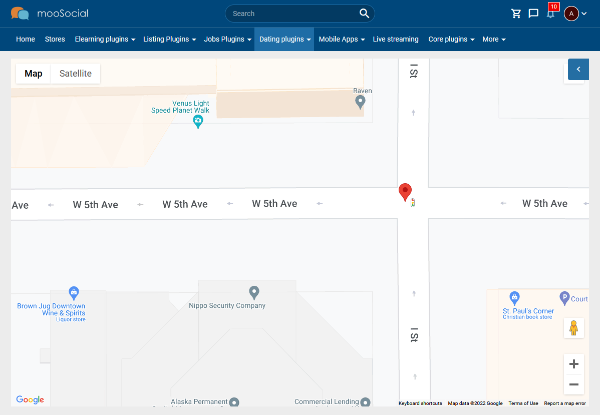Image resolution: width=600 pixels, height=415 pixels.
Task: Zoom out on the map
Action: point(573,384)
